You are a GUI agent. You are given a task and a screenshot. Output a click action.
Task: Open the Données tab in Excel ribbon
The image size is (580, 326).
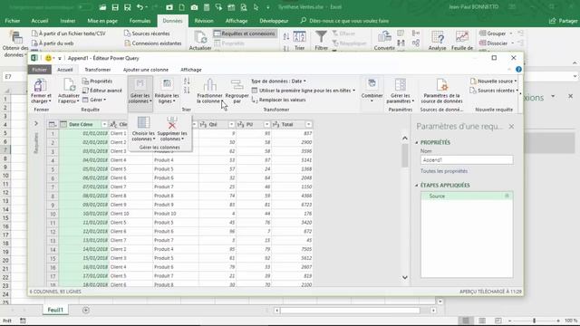[173, 21]
